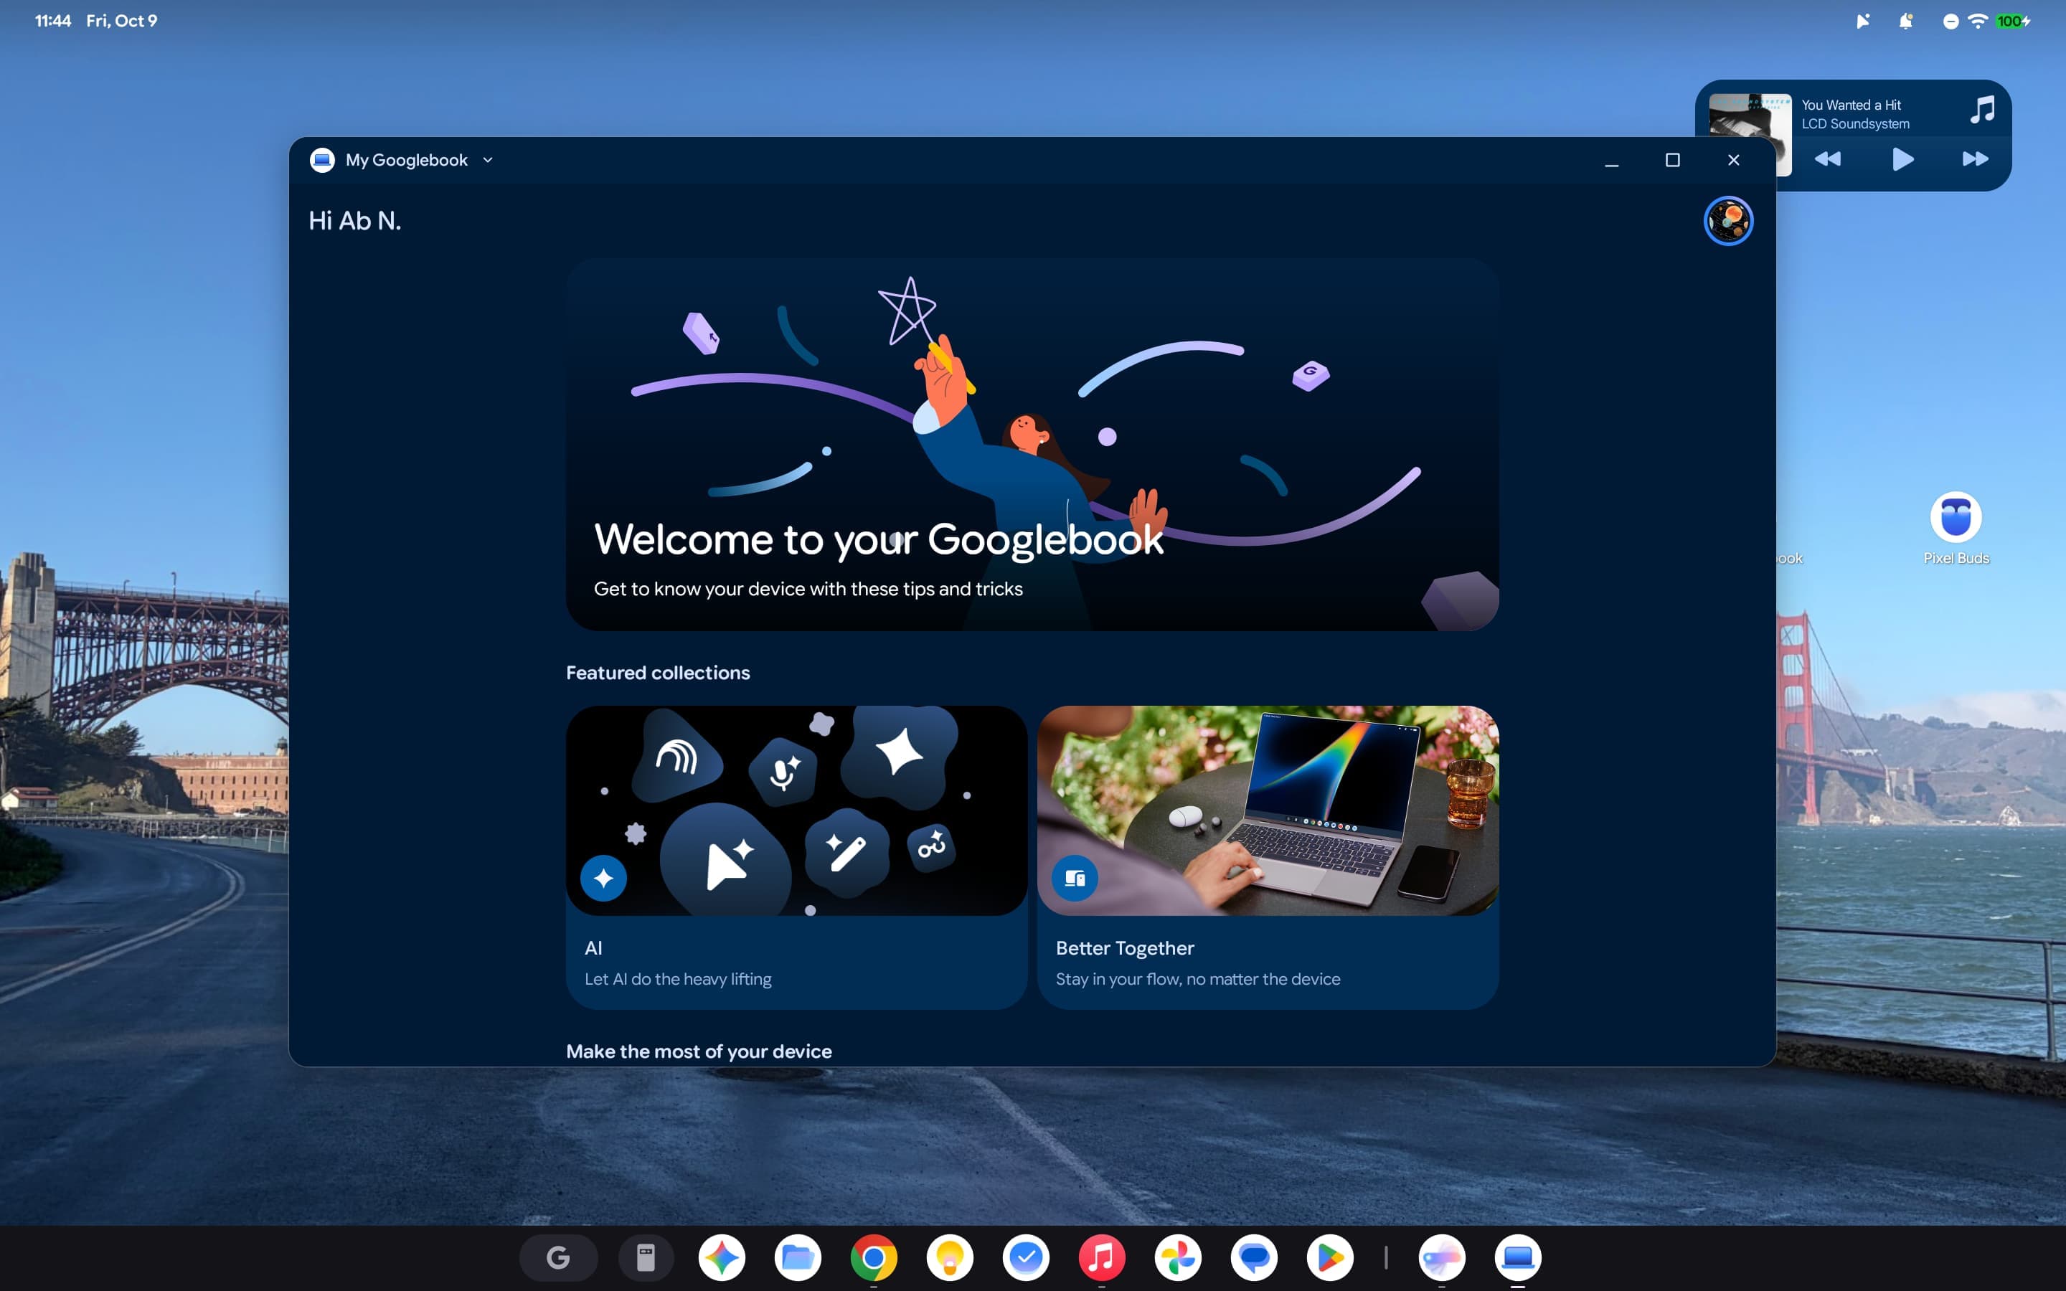Open Wi-Fi settings from status bar
Image resolution: width=2066 pixels, height=1291 pixels.
coord(1977,21)
